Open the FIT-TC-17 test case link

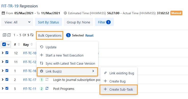[x=30, y=80]
